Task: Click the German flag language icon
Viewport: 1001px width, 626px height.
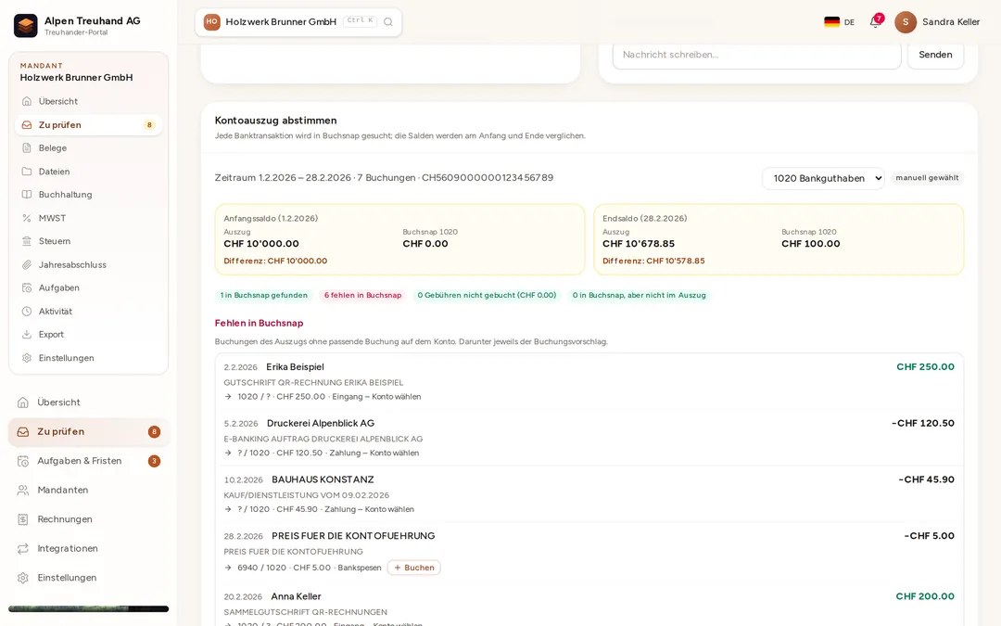Action: [x=831, y=21]
